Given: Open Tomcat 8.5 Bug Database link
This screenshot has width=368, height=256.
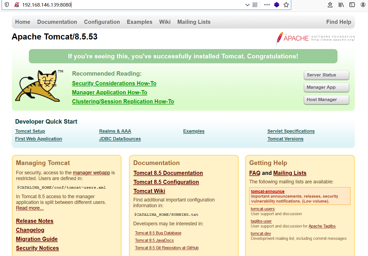Looking at the screenshot, I should click(158, 233).
